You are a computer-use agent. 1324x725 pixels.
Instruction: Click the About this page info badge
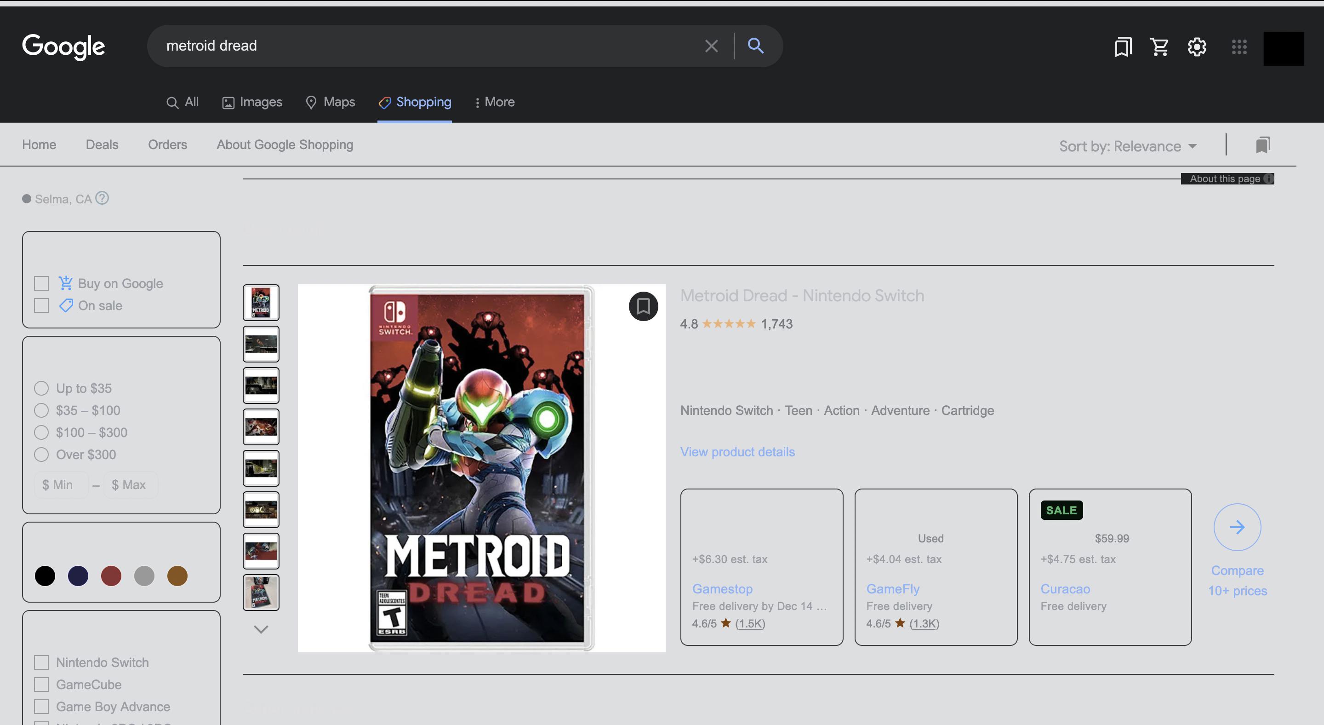(x=1227, y=178)
